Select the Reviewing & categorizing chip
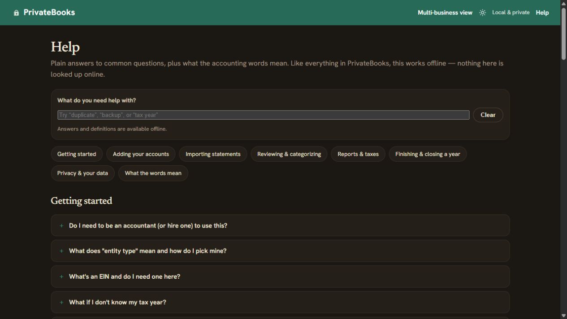This screenshot has height=319, width=567. tap(289, 154)
